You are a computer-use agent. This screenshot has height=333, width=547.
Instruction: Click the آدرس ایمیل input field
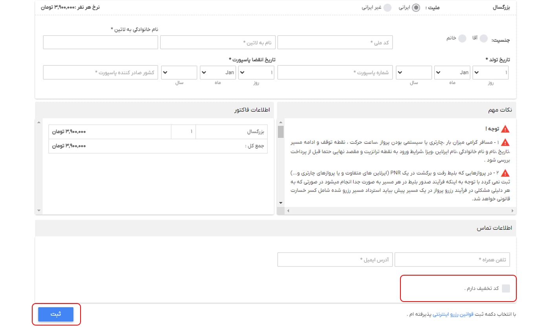[335, 259]
